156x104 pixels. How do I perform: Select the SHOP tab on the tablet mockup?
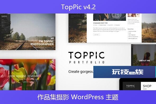[147, 86]
